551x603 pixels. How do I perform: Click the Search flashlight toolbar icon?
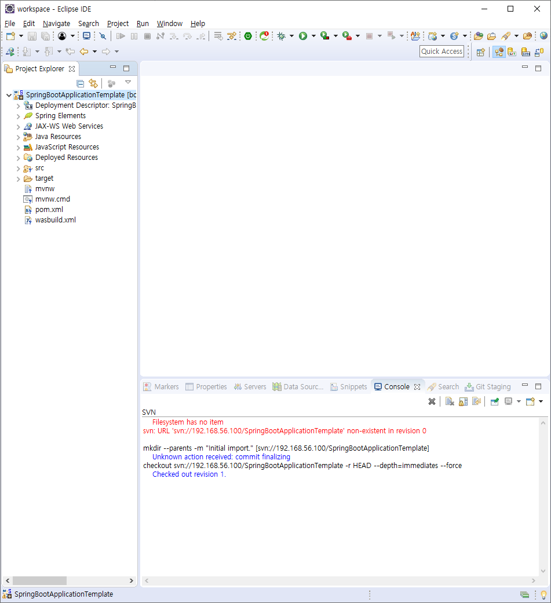506,36
